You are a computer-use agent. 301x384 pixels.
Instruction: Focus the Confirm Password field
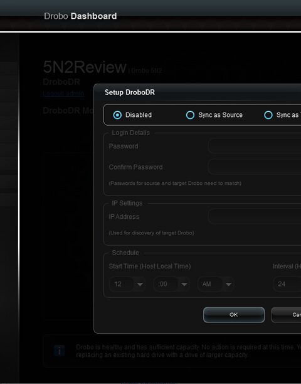[x=255, y=167]
